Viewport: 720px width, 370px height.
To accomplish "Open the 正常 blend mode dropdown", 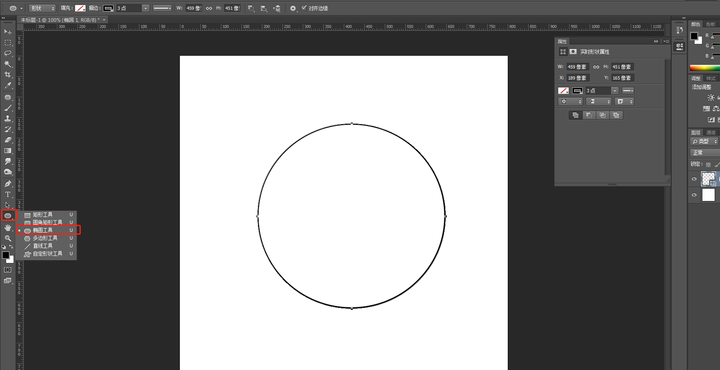I will pyautogui.click(x=705, y=153).
